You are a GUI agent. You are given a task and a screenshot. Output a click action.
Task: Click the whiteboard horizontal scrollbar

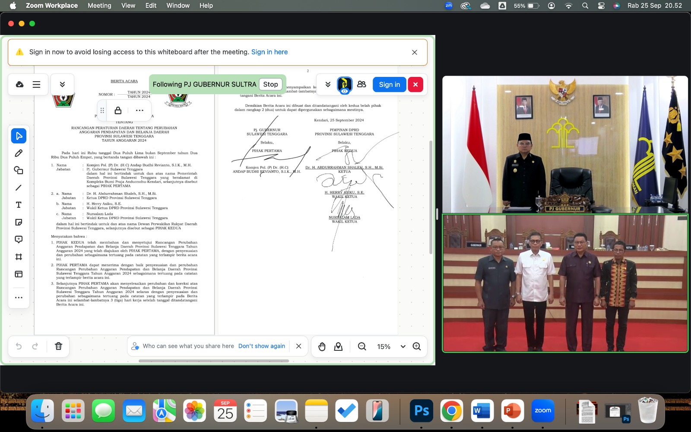[x=213, y=361]
